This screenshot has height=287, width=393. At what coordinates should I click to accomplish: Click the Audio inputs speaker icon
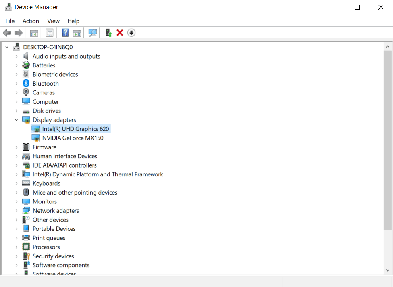pos(26,56)
